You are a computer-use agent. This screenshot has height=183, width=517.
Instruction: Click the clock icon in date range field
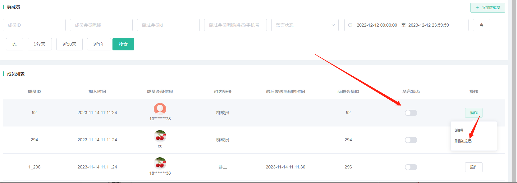(x=350, y=25)
